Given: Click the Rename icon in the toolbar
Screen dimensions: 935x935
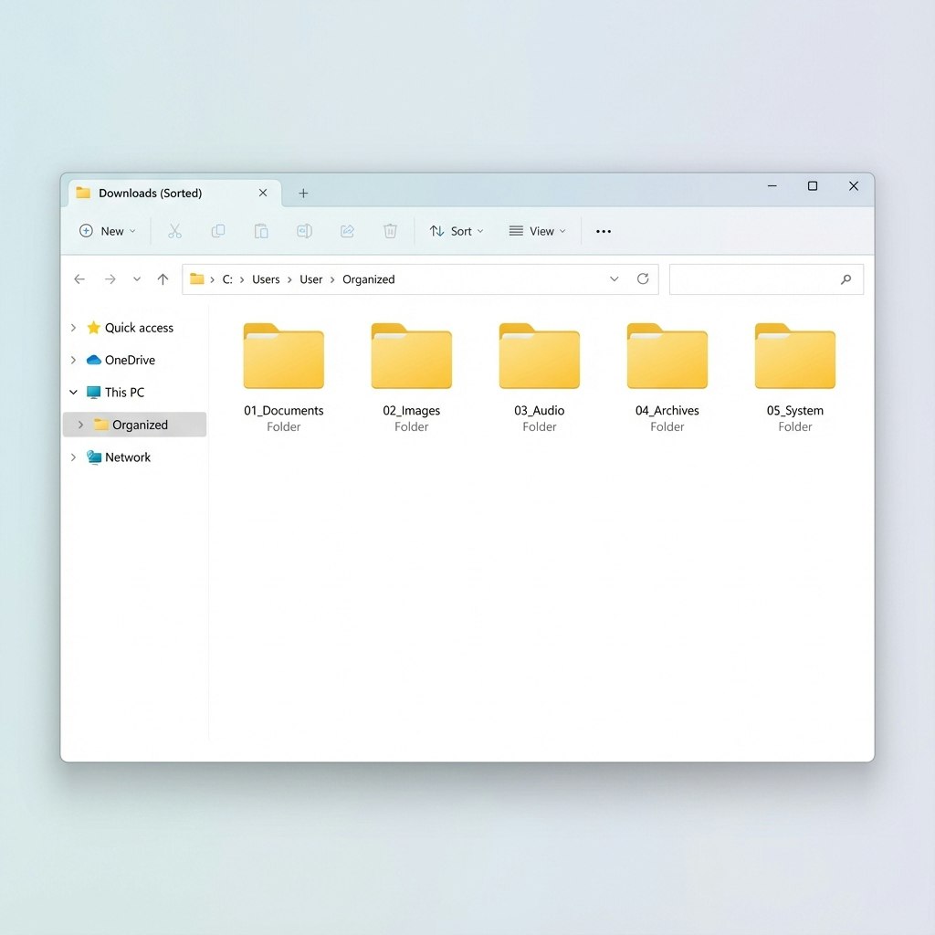Looking at the screenshot, I should 304,231.
